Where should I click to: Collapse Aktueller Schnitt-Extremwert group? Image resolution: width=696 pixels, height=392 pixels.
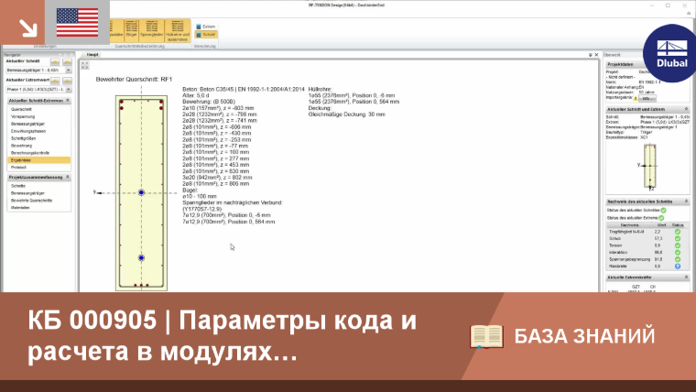click(x=68, y=101)
